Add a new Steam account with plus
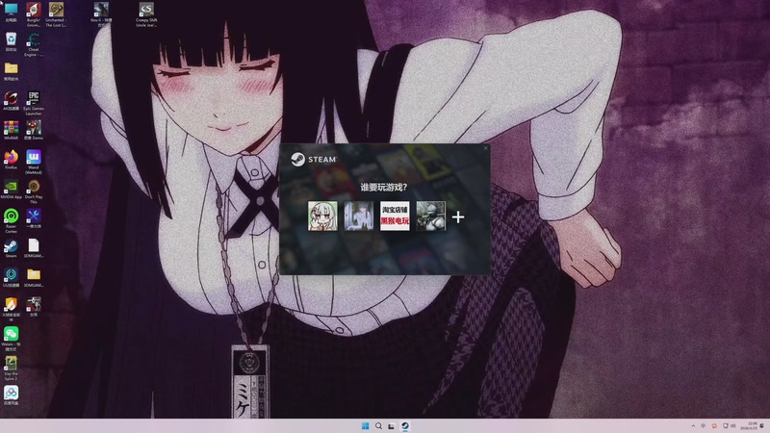The image size is (770, 433). pyautogui.click(x=458, y=216)
